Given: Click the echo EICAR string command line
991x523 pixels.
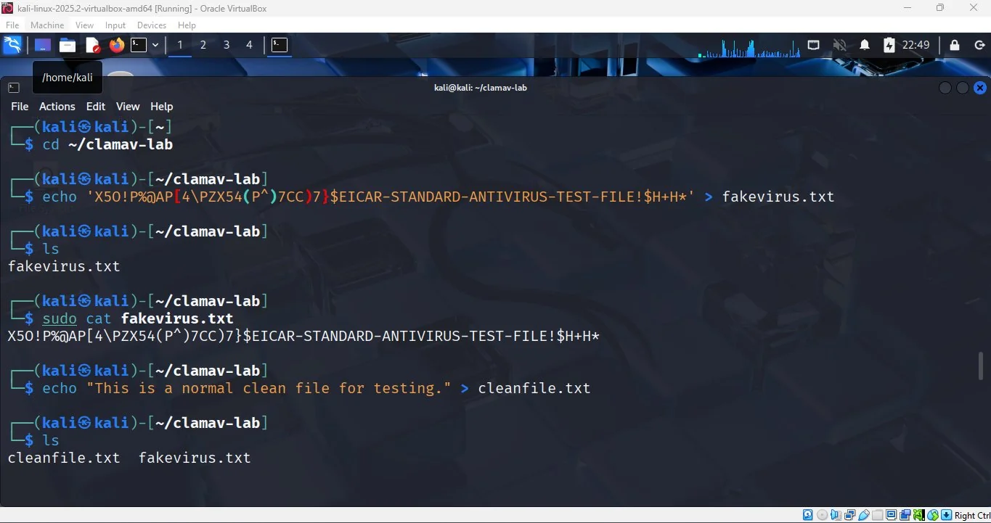Looking at the screenshot, I should (x=438, y=197).
